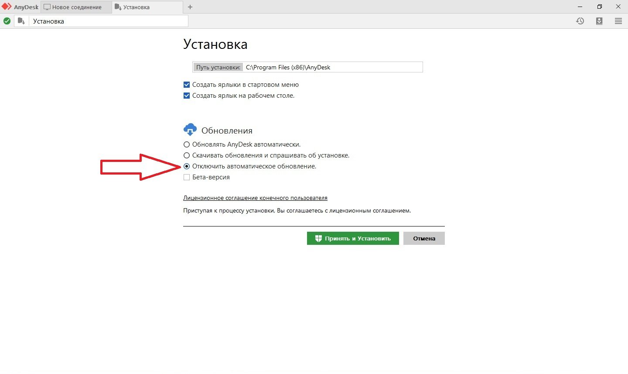Select Обновлять AnyDesk автоматически radio
628x374 pixels.
[187, 144]
